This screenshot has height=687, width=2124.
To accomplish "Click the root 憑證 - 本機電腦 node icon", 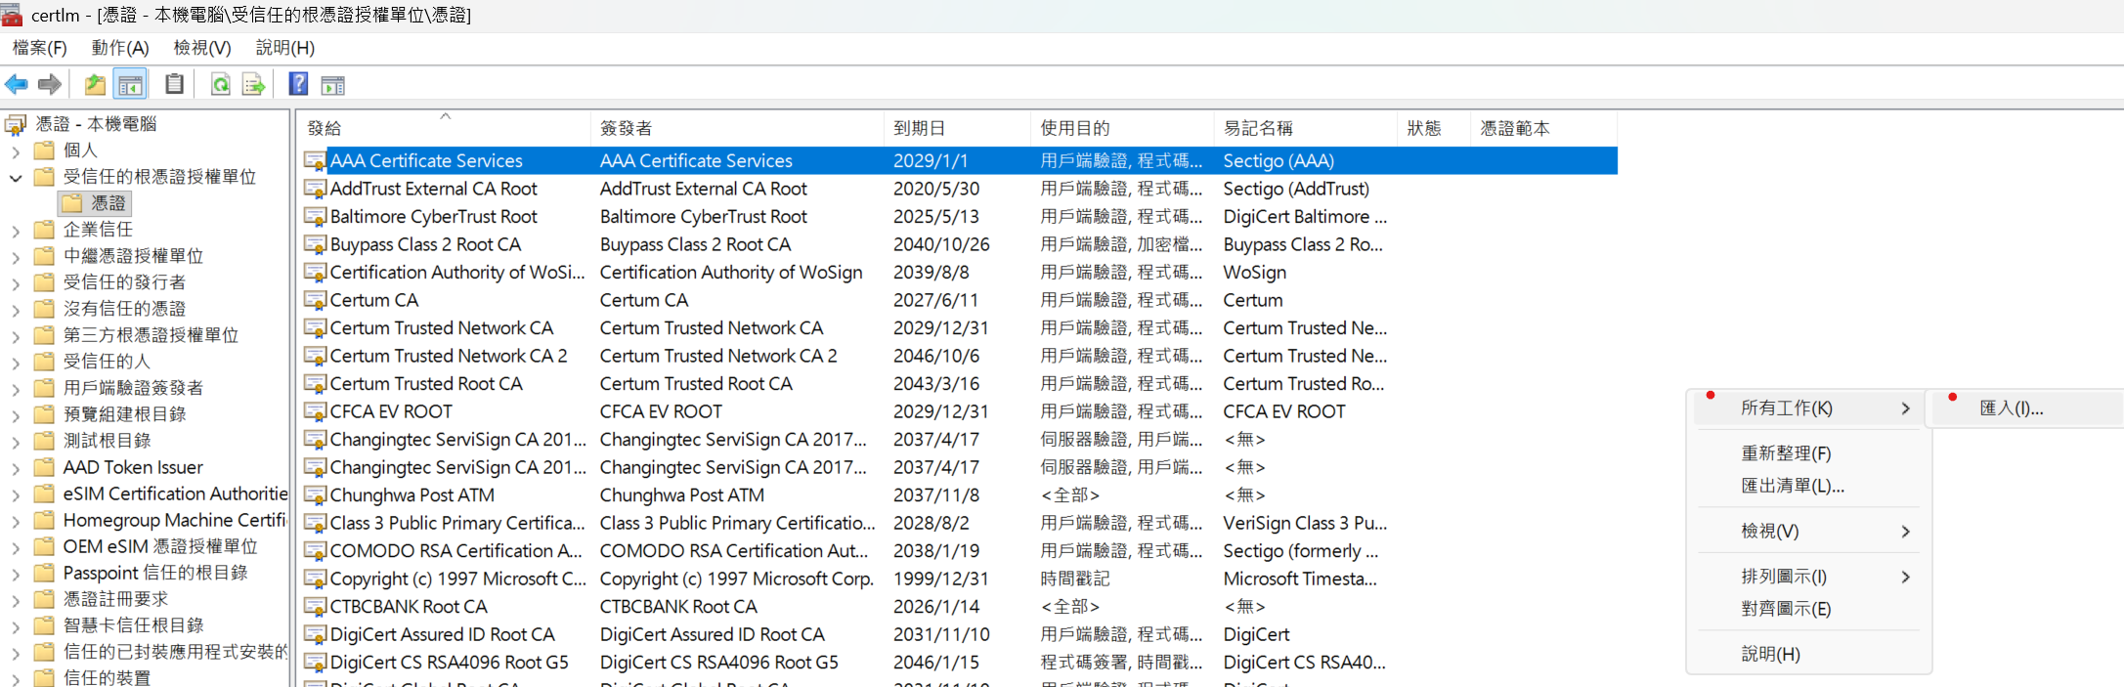I will pyautogui.click(x=15, y=124).
